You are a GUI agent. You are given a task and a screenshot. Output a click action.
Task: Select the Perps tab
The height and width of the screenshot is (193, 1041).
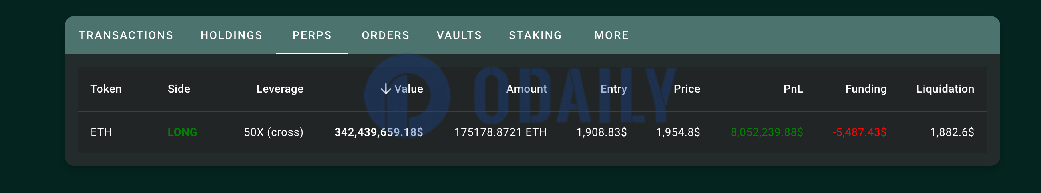pos(311,35)
